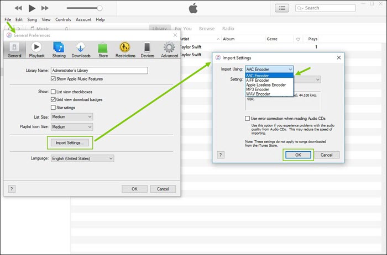Enable List view checkboxes option
Viewport: 387px width, 255px height.
[x=53, y=92]
